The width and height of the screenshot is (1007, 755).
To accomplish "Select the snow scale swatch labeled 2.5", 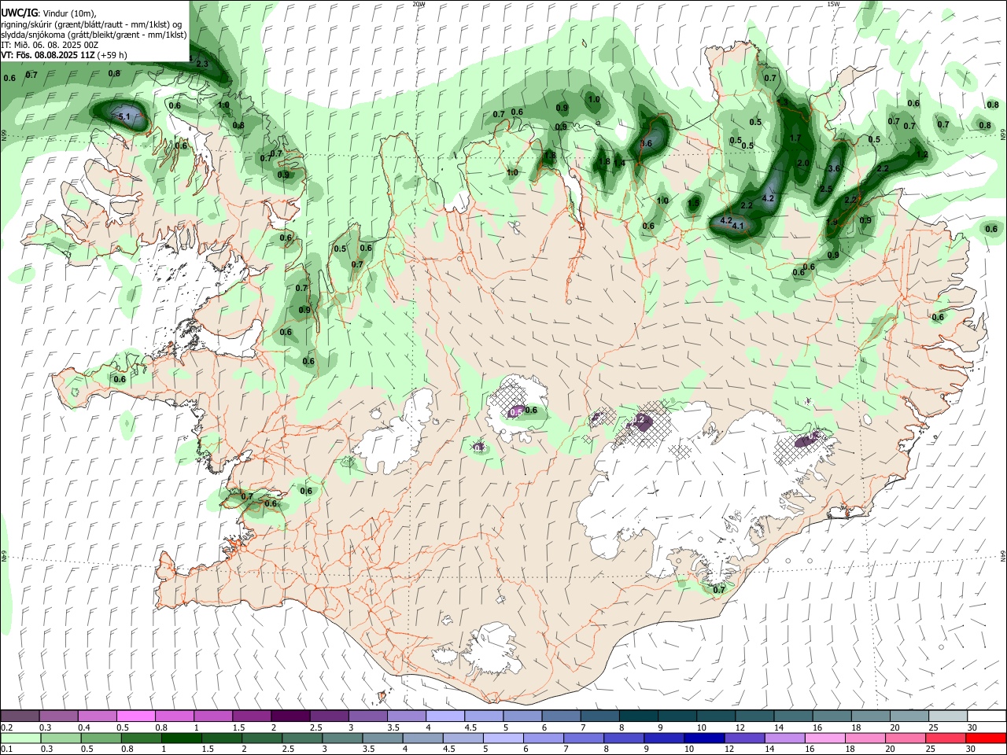I will point(328,716).
